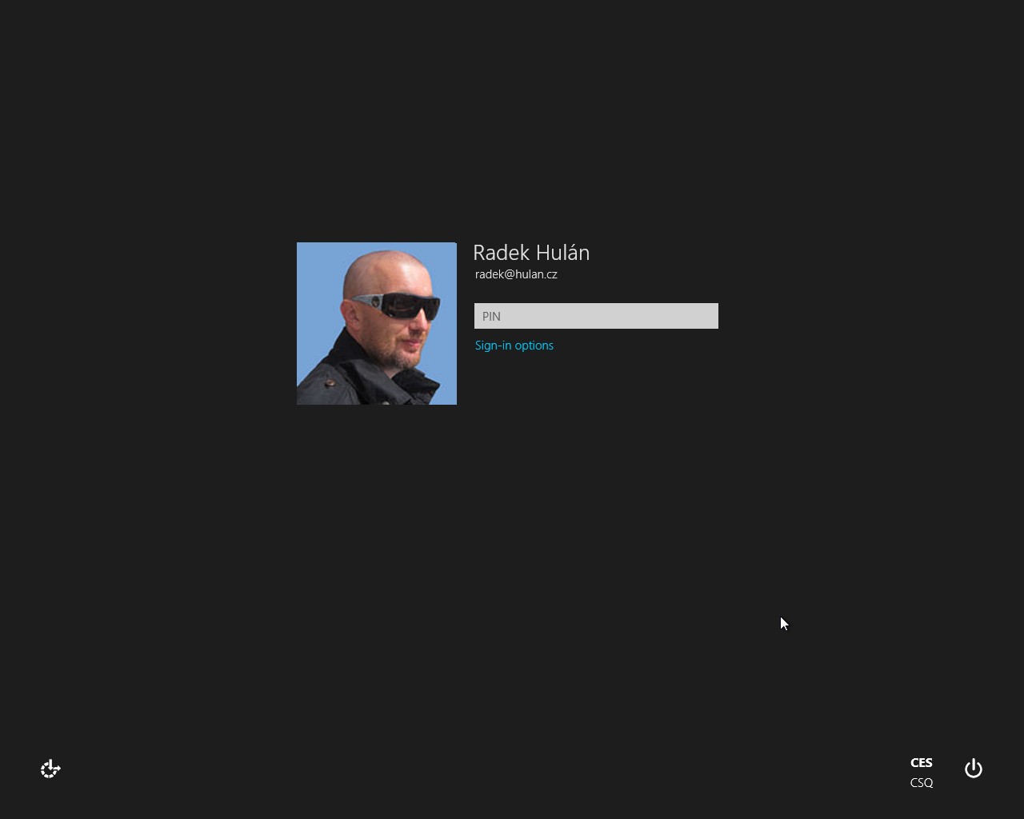Select the Radek Hulán user name

tap(531, 253)
